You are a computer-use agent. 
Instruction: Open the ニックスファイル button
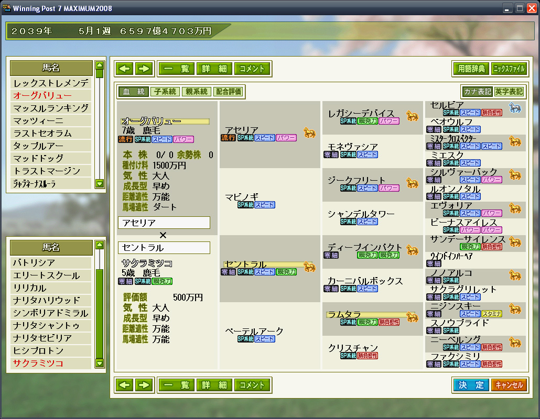[x=509, y=69]
